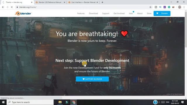The image size is (187, 105).
Task: Click the purple extension icon
Action: [165, 7]
